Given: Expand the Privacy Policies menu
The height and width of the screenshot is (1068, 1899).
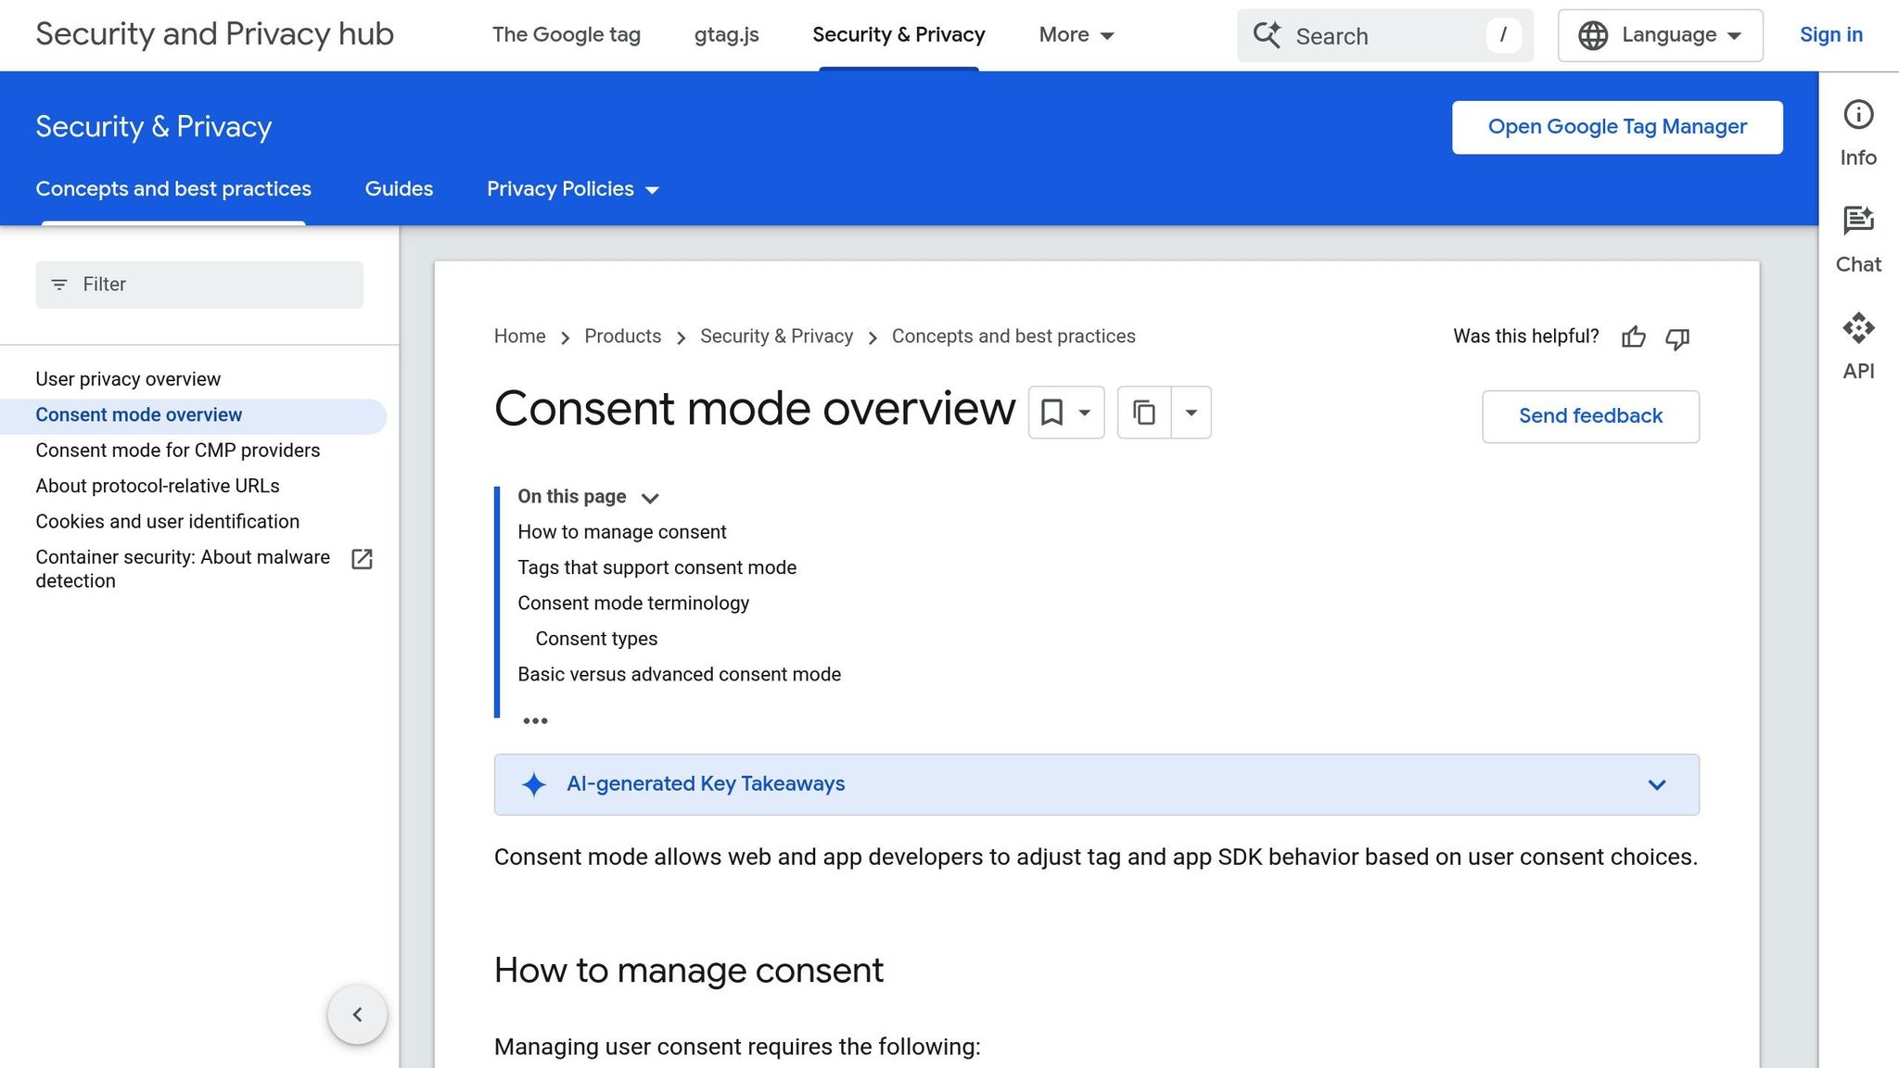Looking at the screenshot, I should [x=572, y=189].
